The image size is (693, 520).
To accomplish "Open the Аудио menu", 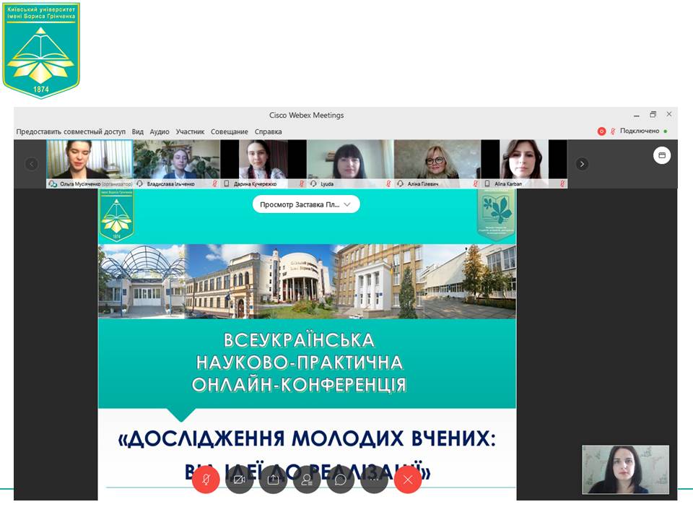I will pyautogui.click(x=159, y=131).
